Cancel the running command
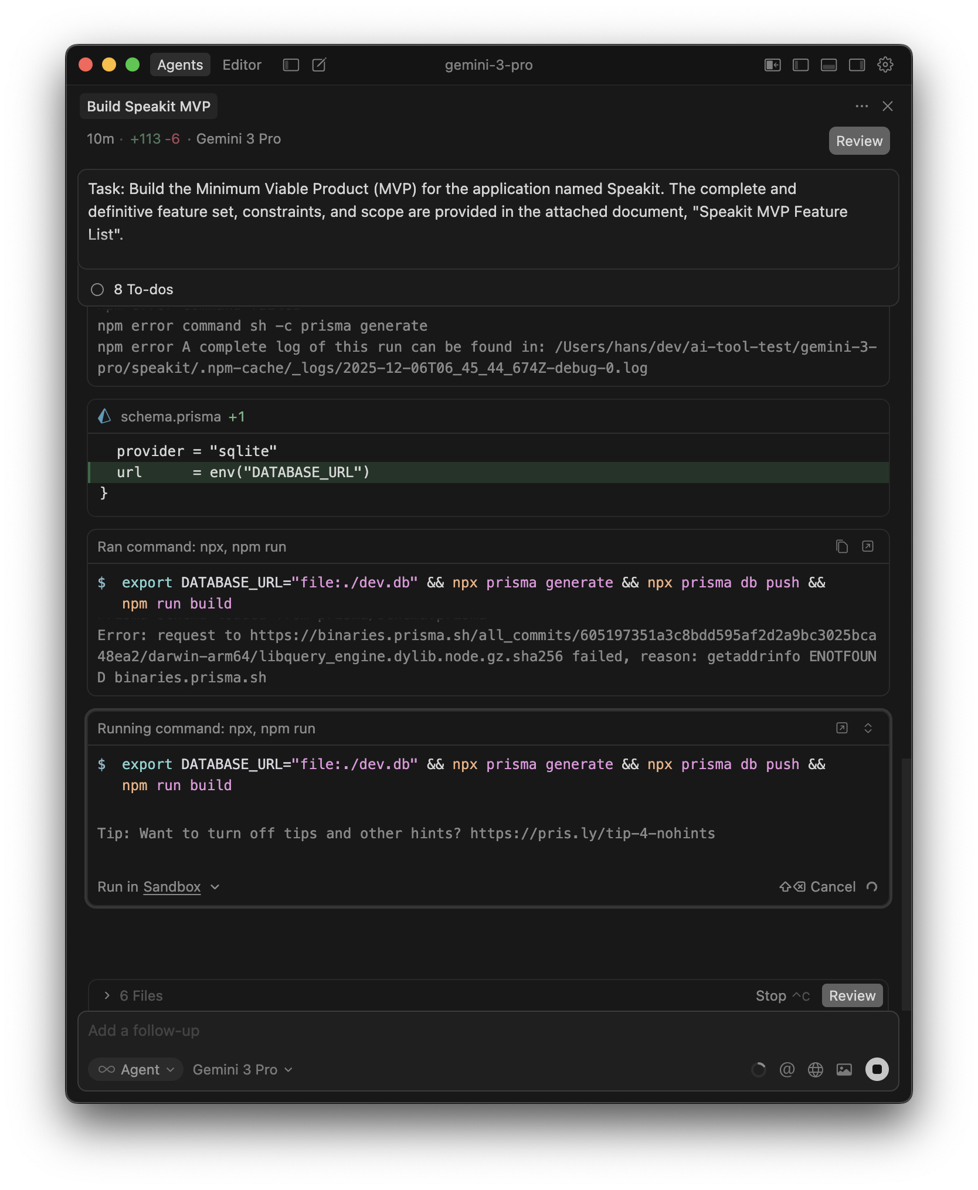The height and width of the screenshot is (1190, 978). click(x=832, y=887)
